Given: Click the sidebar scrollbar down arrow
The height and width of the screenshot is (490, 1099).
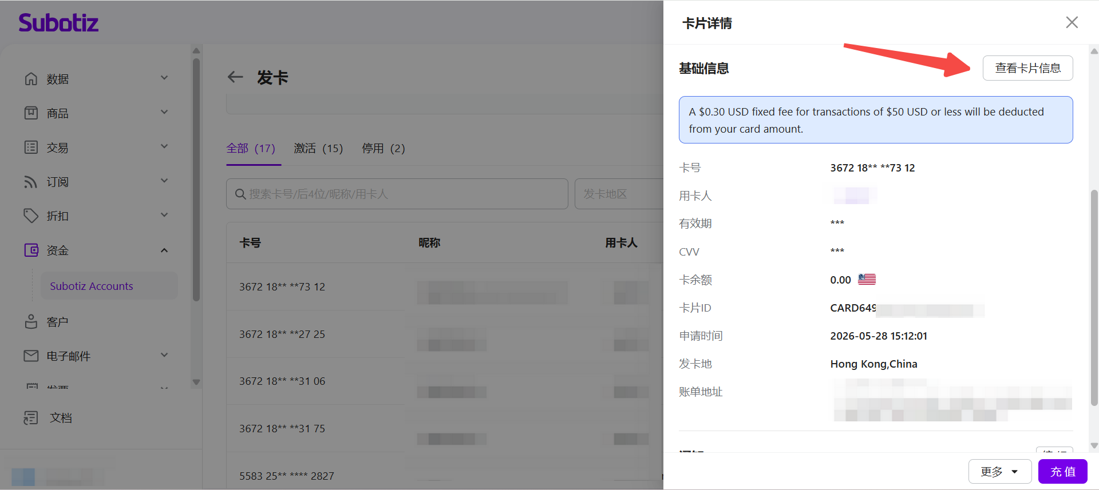Looking at the screenshot, I should click(x=196, y=382).
